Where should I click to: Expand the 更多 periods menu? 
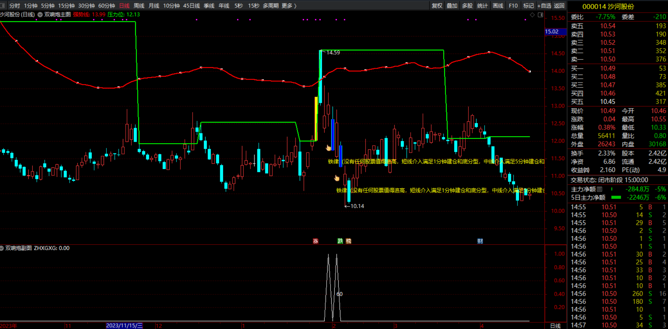pyautogui.click(x=289, y=6)
